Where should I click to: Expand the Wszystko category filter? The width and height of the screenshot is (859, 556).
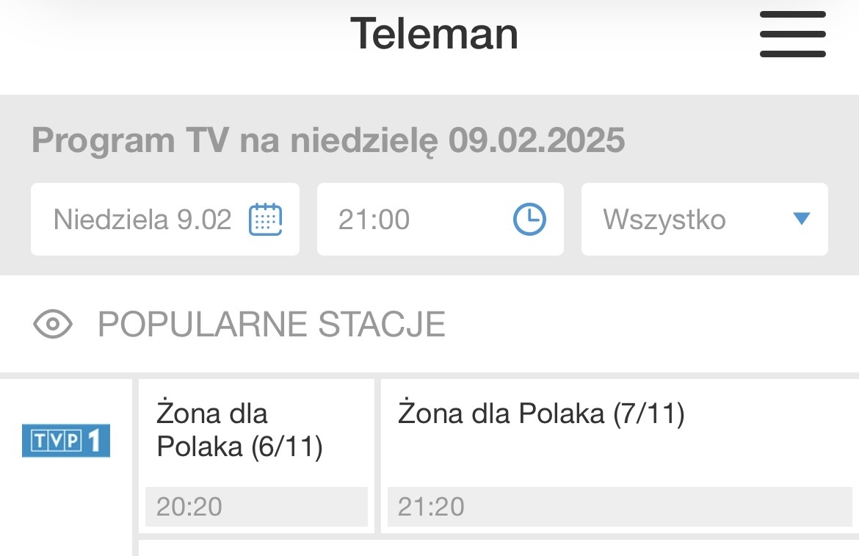coord(703,220)
